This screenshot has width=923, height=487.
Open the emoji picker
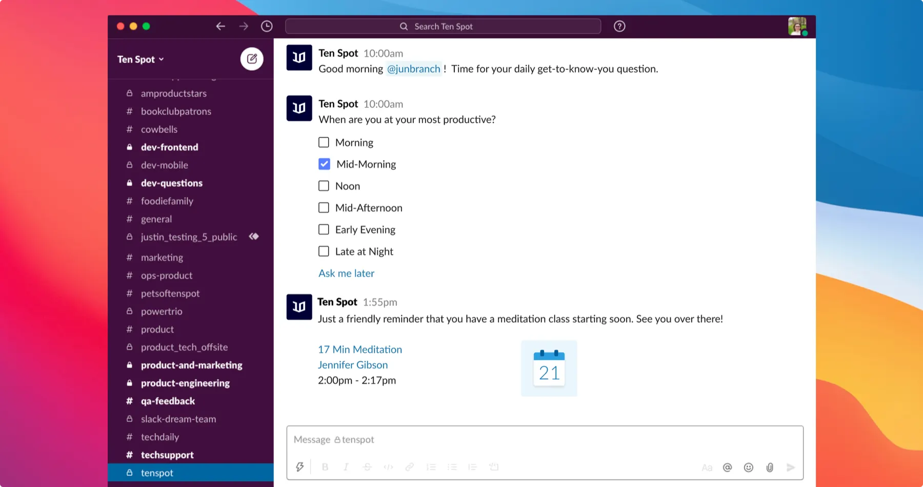(x=749, y=467)
